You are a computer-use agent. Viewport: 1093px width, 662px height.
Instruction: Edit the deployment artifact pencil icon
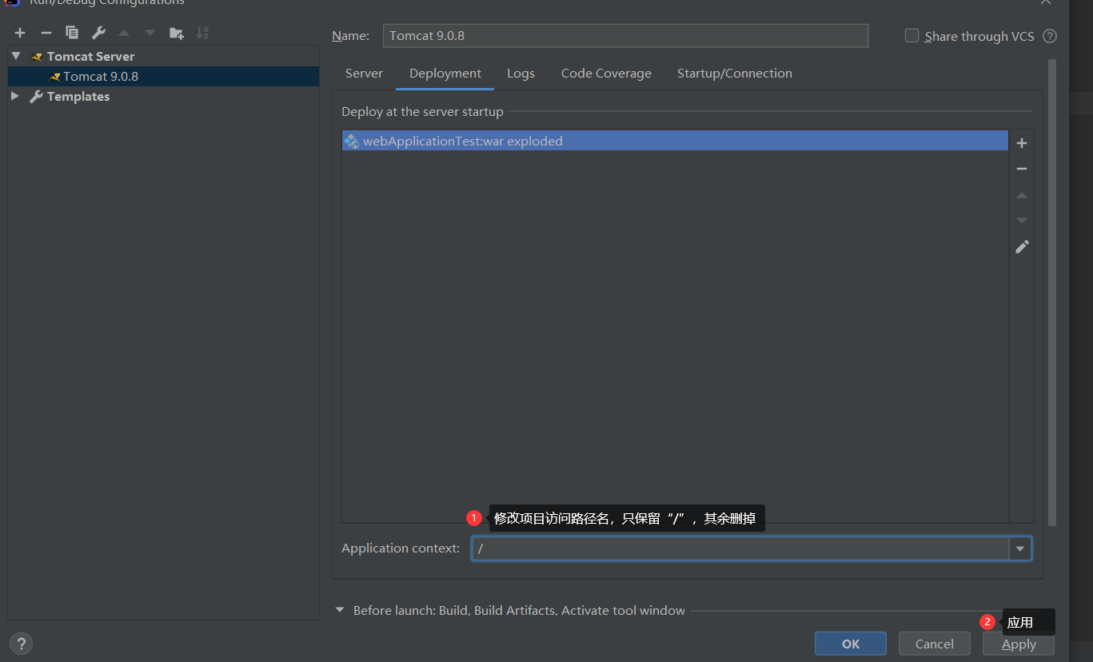[x=1022, y=247]
